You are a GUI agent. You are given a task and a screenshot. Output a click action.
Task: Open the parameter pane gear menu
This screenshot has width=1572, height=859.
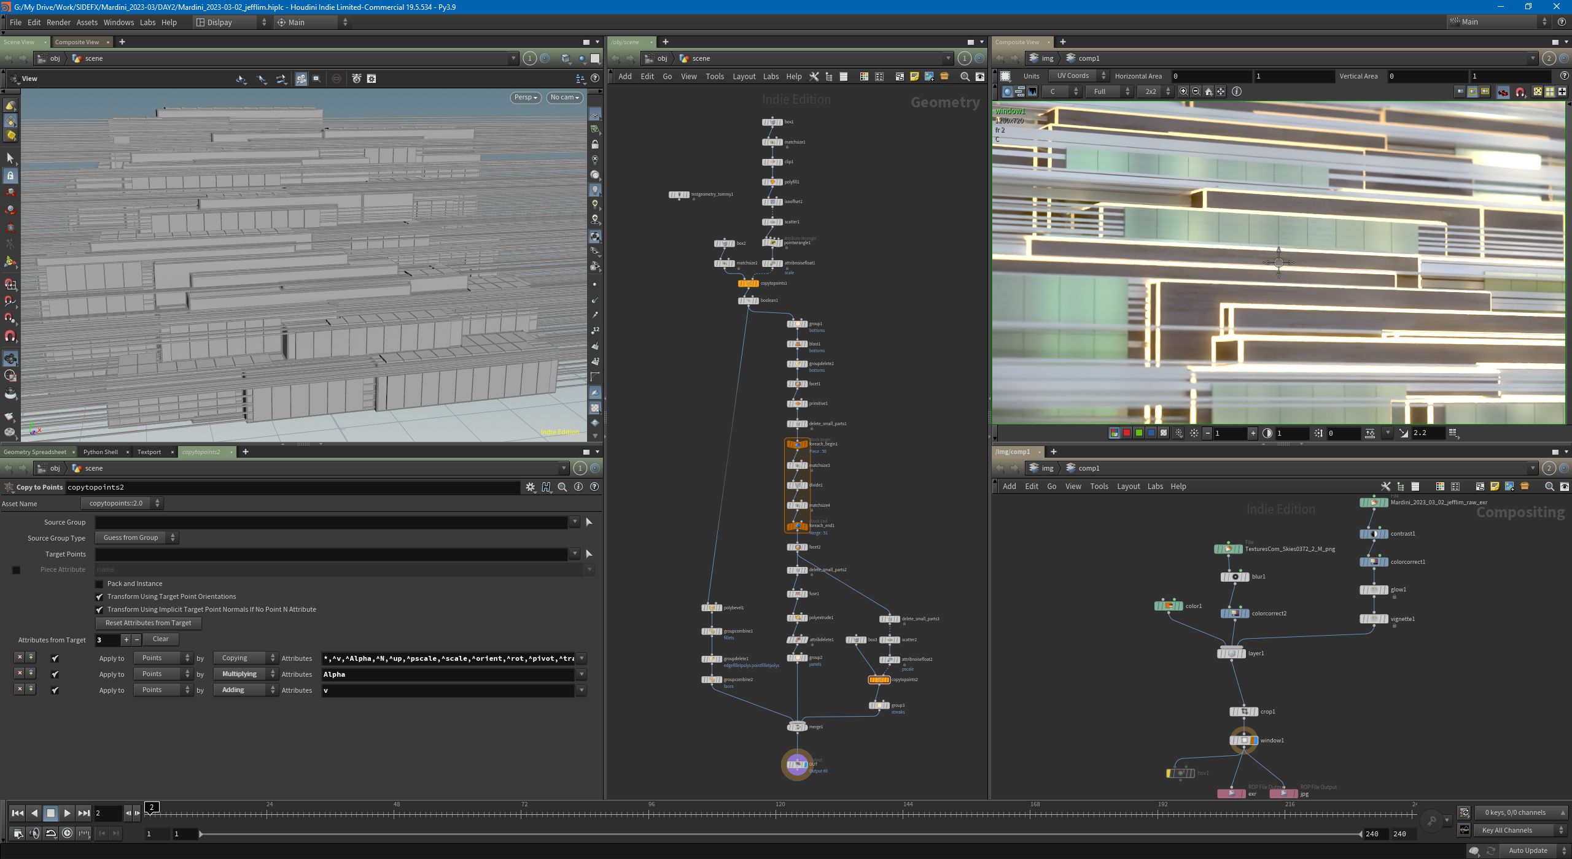pos(531,487)
